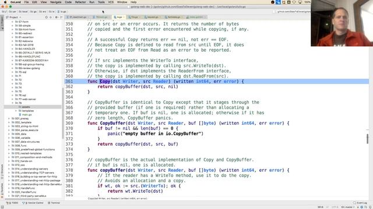
Task: Open the Event Log
Action: (x=360, y=203)
